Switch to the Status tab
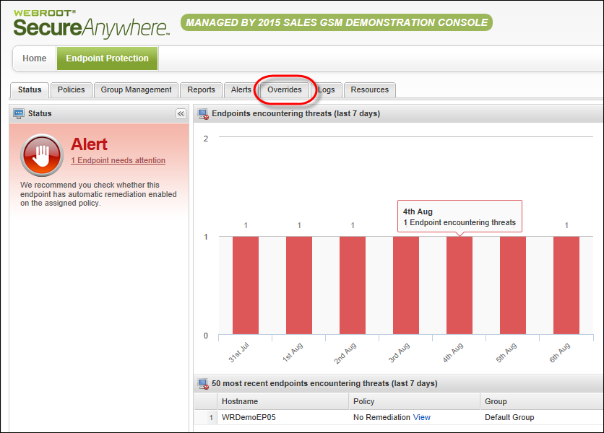 coord(30,89)
